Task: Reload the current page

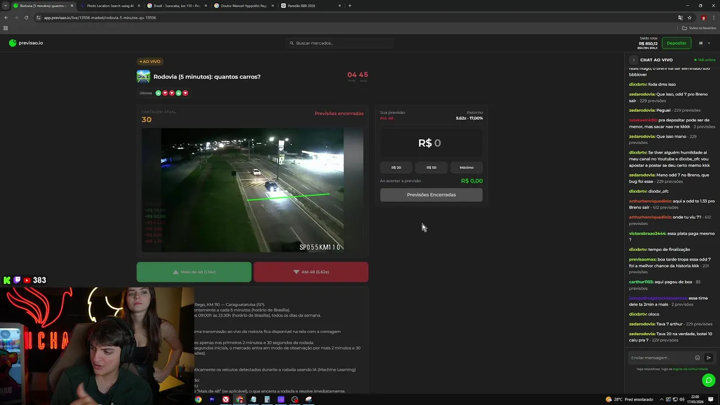Action: (x=26, y=17)
